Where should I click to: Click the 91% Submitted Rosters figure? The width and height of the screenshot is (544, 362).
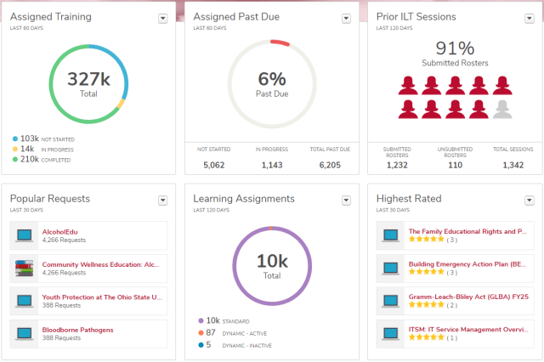click(x=455, y=48)
